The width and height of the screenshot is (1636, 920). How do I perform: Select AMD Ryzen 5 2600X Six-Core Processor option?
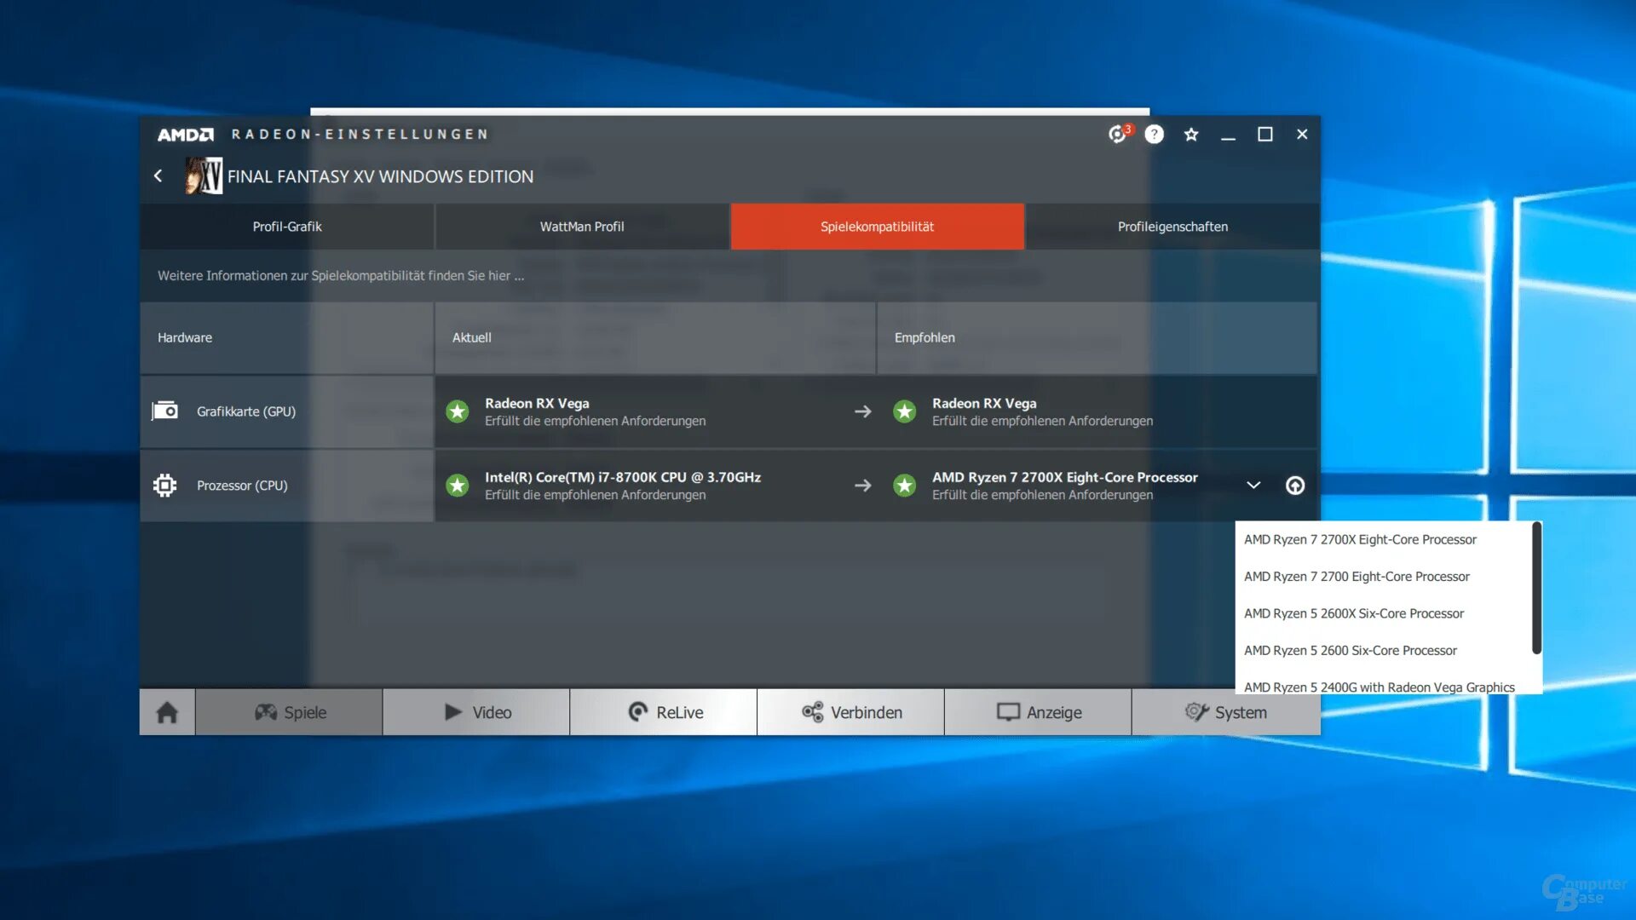[1384, 613]
